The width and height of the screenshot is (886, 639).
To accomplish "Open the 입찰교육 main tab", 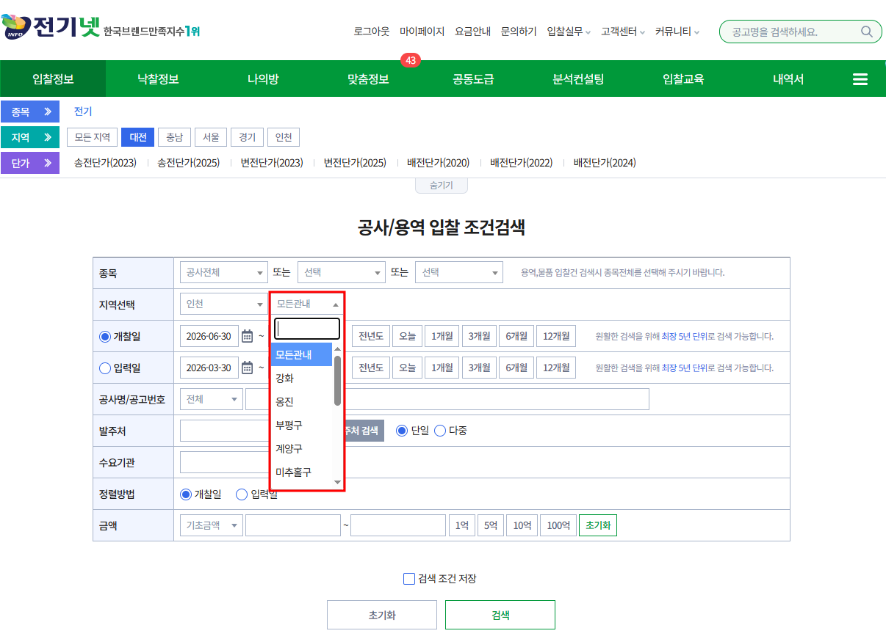I will [683, 79].
